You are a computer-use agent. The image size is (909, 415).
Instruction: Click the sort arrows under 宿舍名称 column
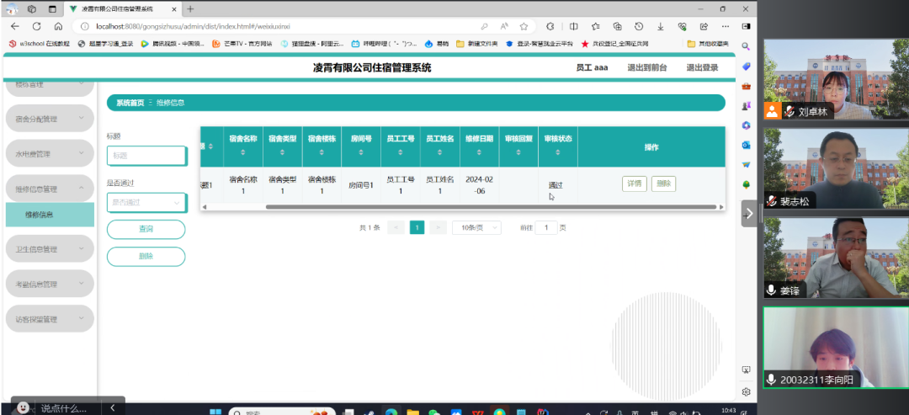pyautogui.click(x=243, y=154)
